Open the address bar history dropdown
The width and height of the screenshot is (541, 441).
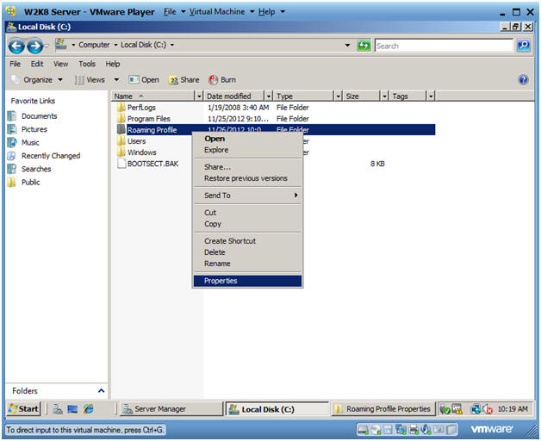click(x=347, y=45)
